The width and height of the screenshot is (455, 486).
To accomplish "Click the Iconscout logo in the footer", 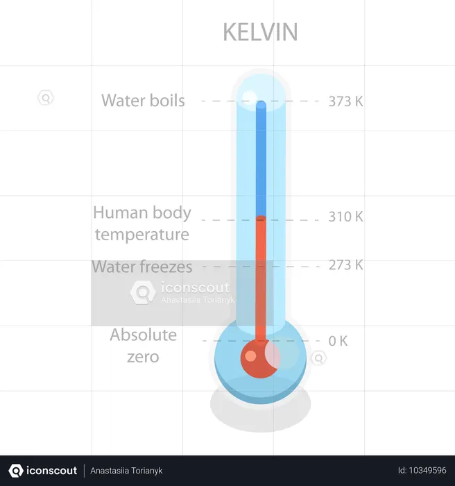I will click(x=43, y=471).
